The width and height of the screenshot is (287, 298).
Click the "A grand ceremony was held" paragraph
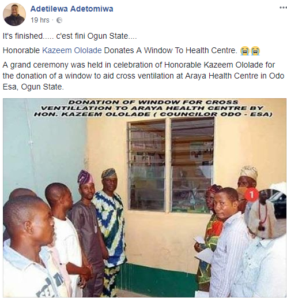(x=143, y=76)
